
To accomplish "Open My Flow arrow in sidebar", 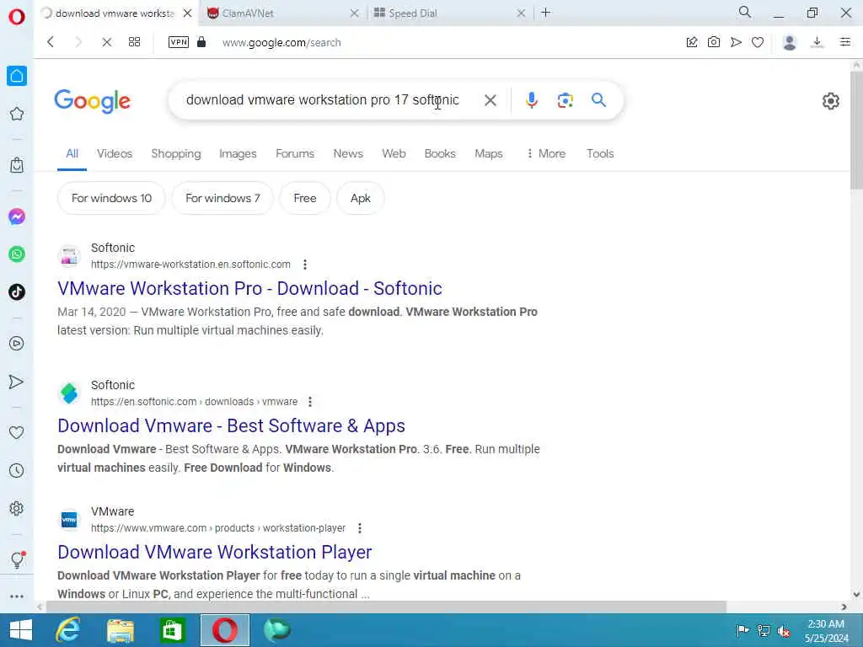I will (x=17, y=382).
